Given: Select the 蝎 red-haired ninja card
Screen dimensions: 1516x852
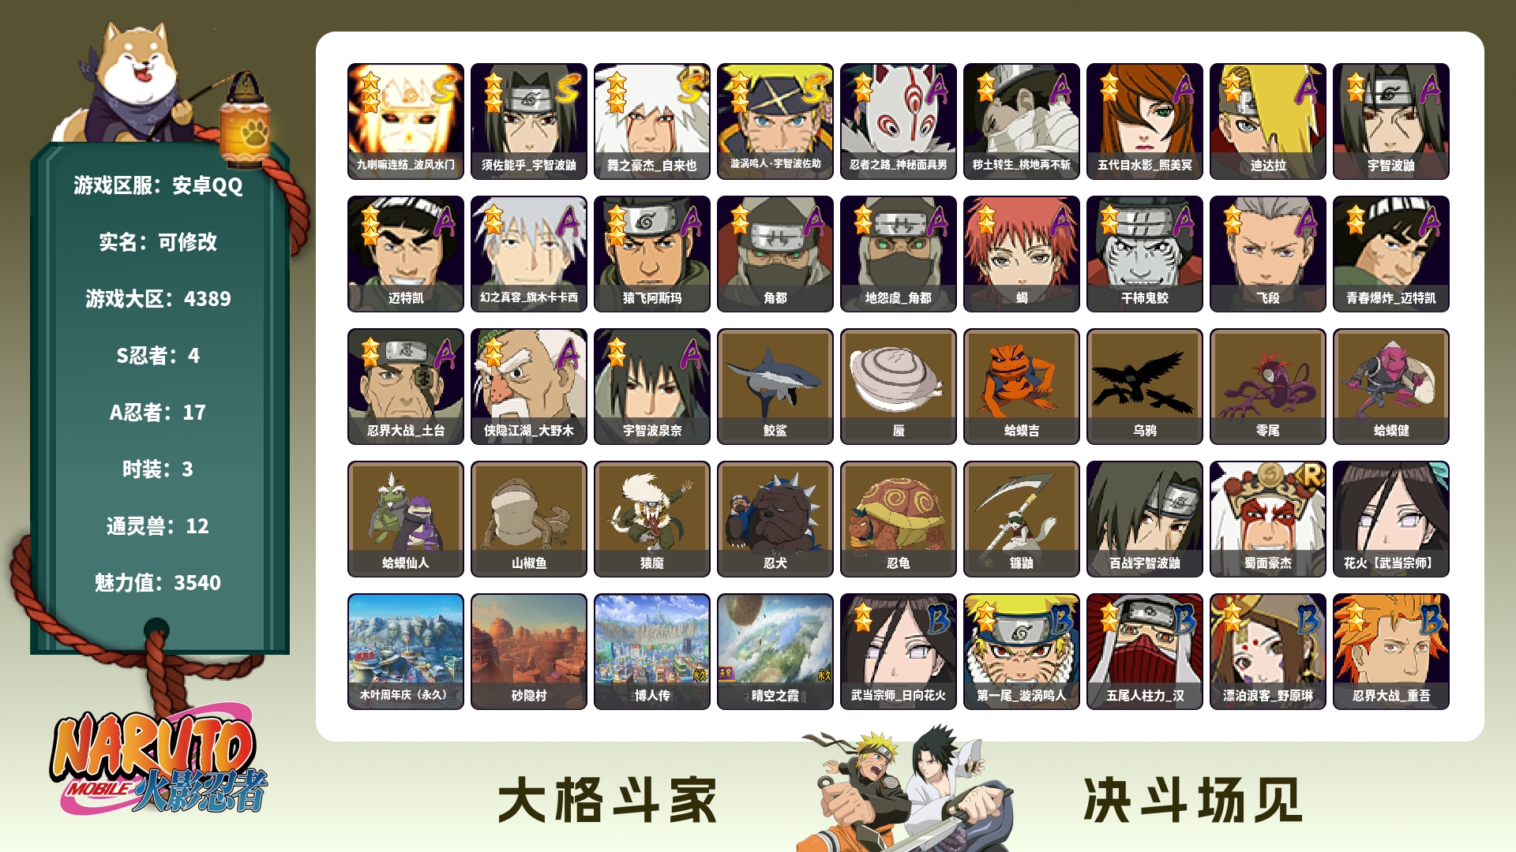Looking at the screenshot, I should point(1021,254).
